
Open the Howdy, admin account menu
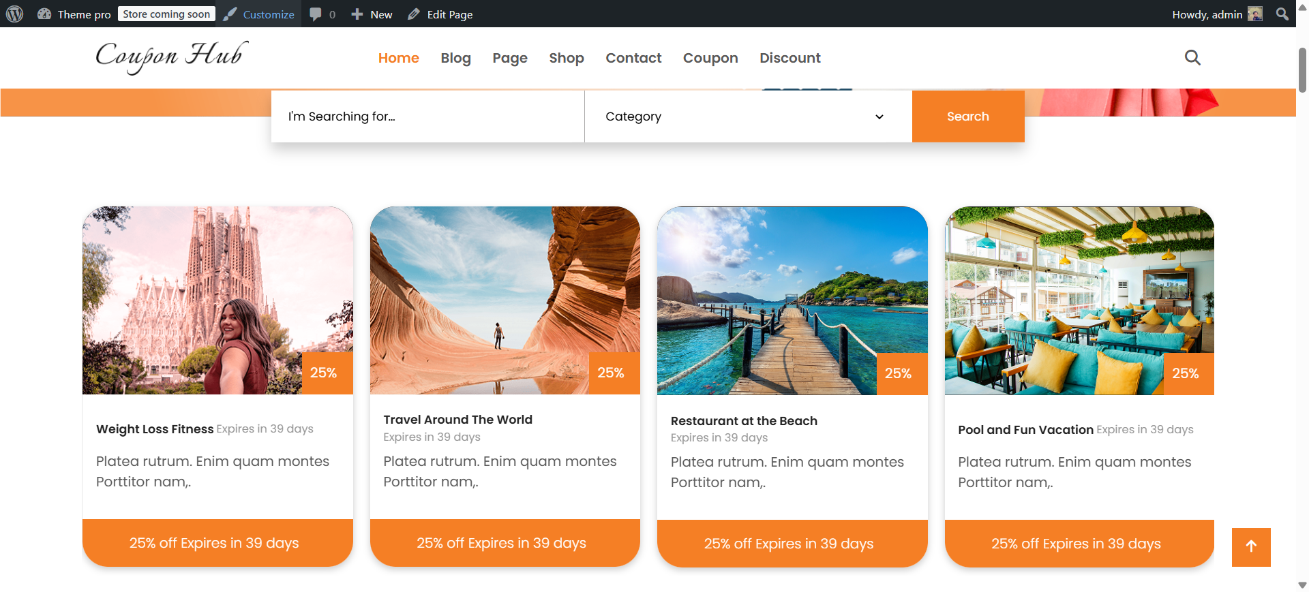coord(1207,14)
